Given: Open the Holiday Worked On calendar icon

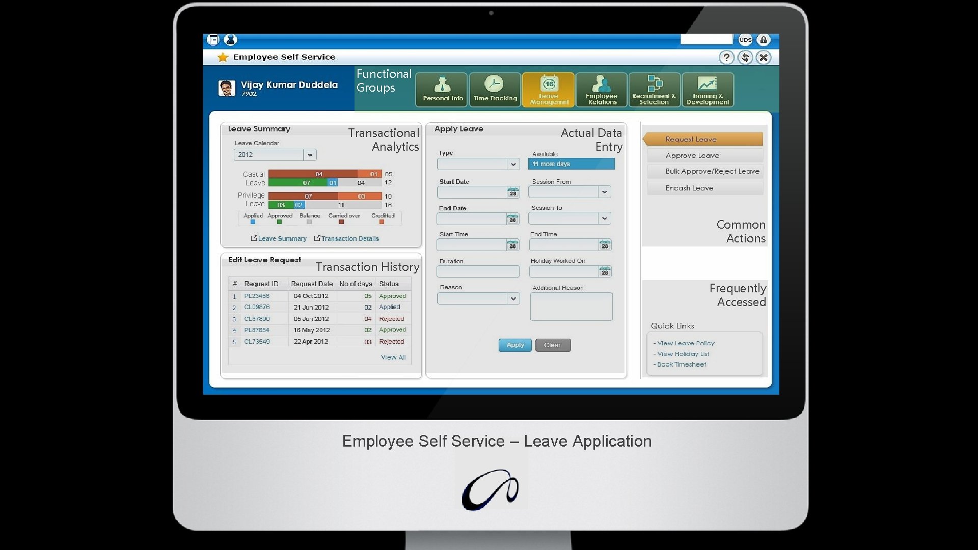Looking at the screenshot, I should [605, 271].
